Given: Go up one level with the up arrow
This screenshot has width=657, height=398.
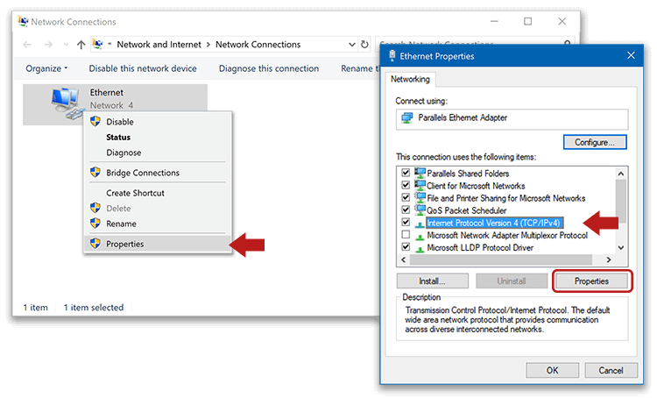Looking at the screenshot, I should [81, 45].
